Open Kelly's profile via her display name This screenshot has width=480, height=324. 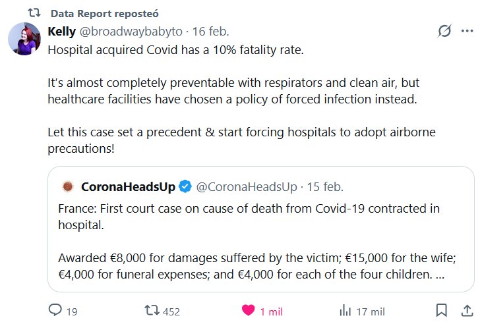pos(62,31)
